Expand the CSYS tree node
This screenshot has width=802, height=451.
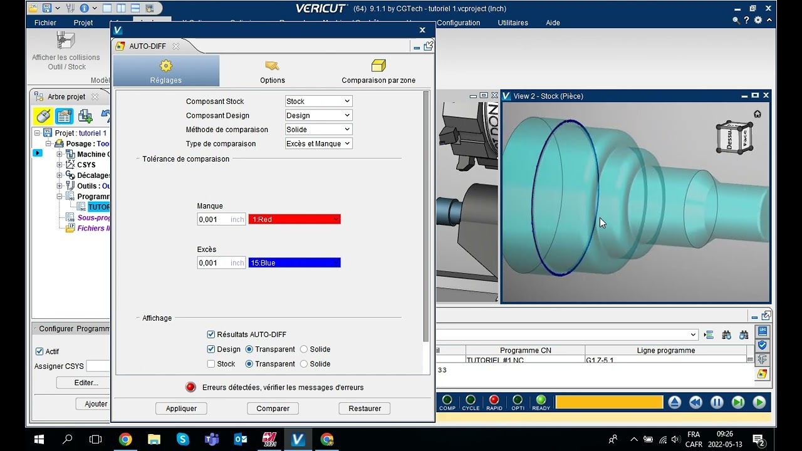click(60, 165)
